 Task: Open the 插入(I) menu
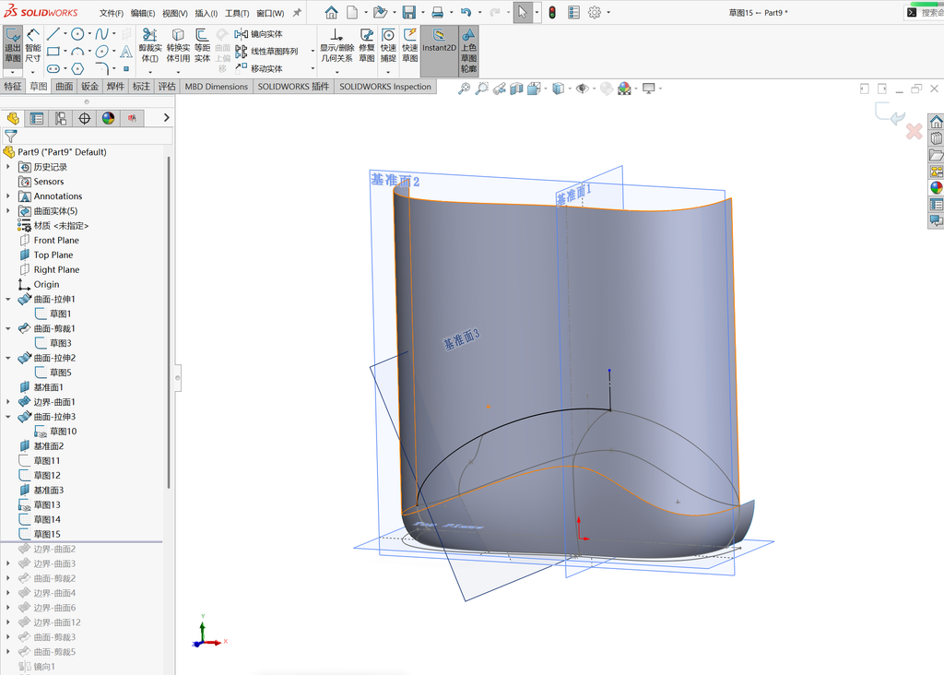pyautogui.click(x=206, y=13)
